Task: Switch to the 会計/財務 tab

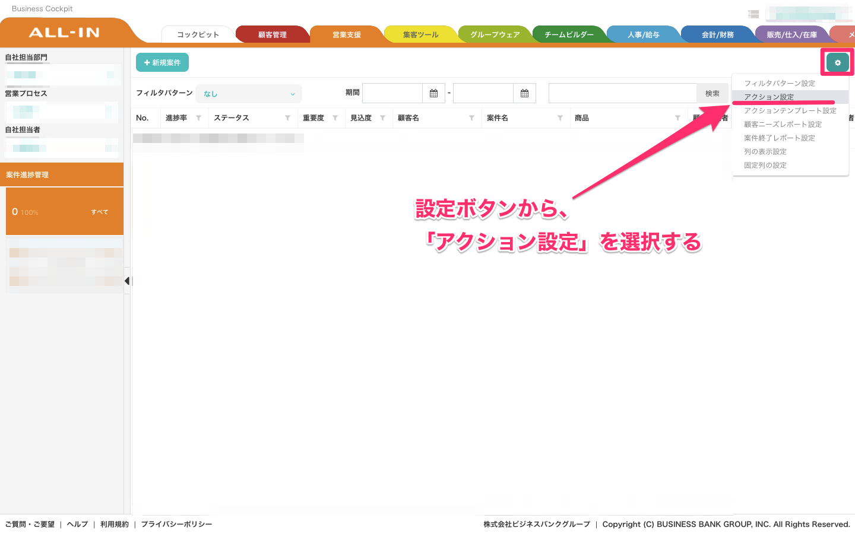Action: pyautogui.click(x=718, y=34)
